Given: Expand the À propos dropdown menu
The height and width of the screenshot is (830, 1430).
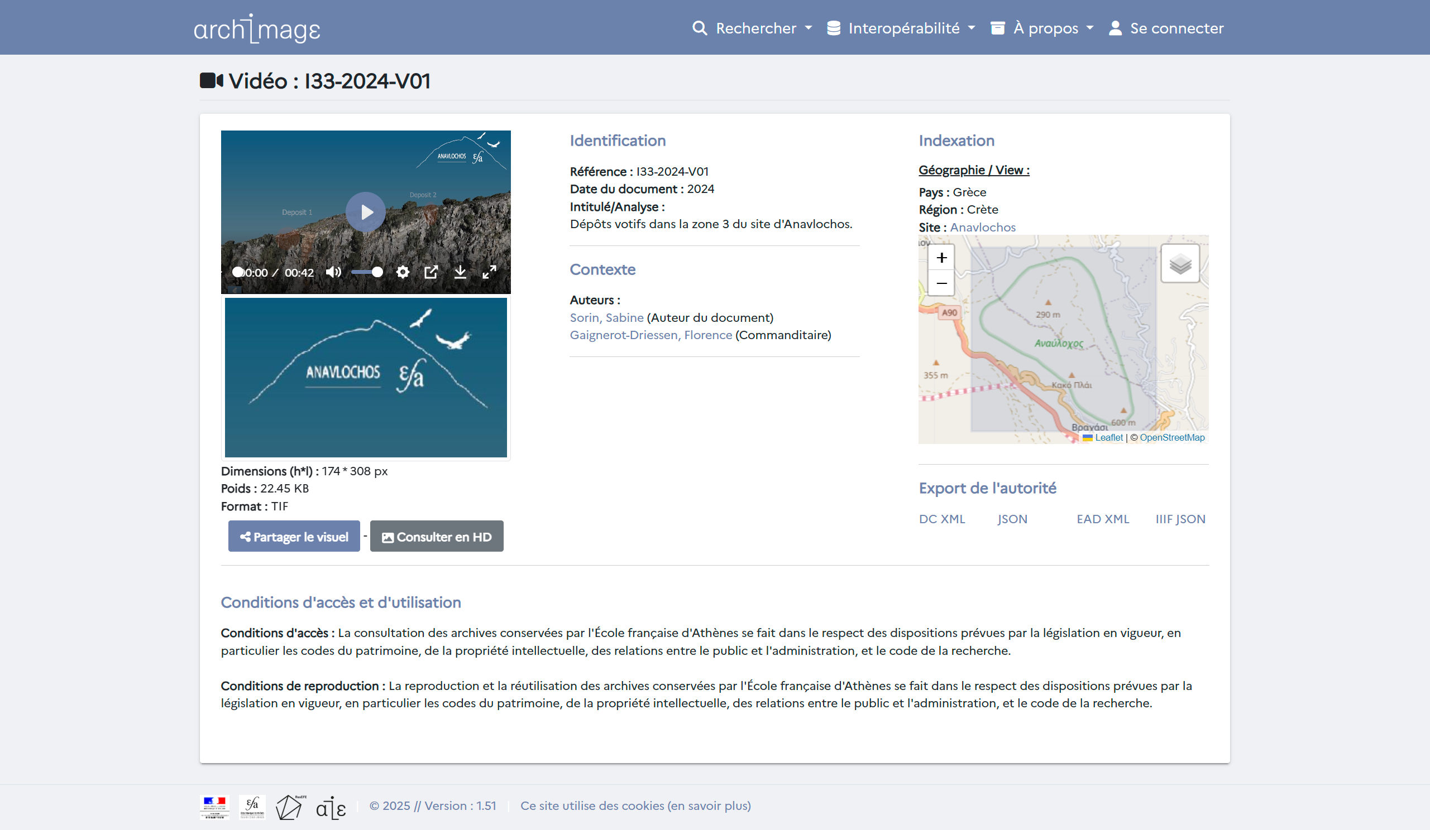Looking at the screenshot, I should click(x=1043, y=28).
